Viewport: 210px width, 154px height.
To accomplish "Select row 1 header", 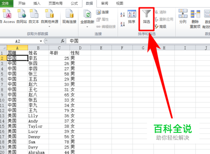I will pos(3,53).
